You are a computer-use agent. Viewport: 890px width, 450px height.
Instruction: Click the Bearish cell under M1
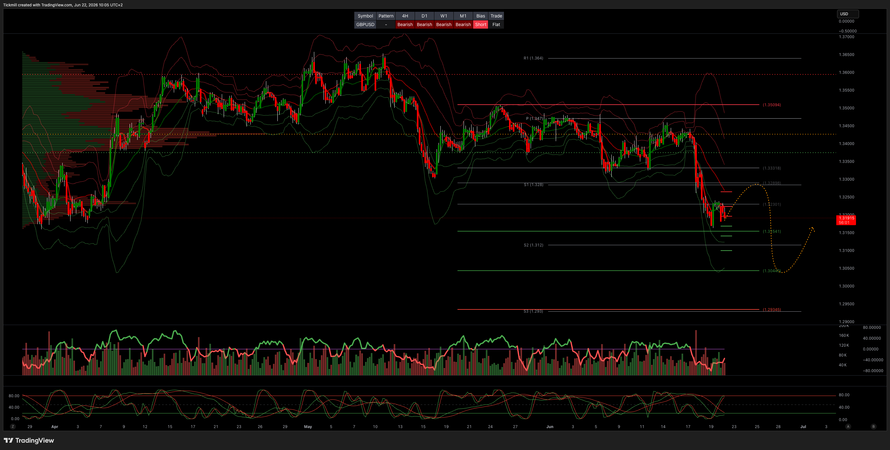click(463, 24)
